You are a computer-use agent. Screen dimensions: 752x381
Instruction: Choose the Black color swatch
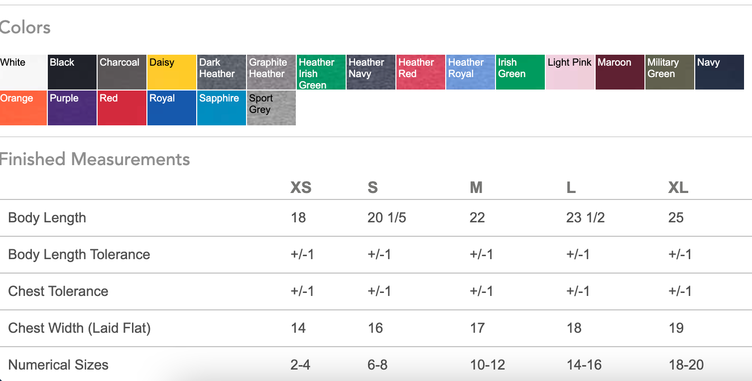pos(72,72)
